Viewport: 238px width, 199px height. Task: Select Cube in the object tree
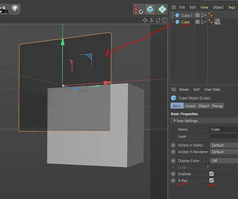click(185, 22)
